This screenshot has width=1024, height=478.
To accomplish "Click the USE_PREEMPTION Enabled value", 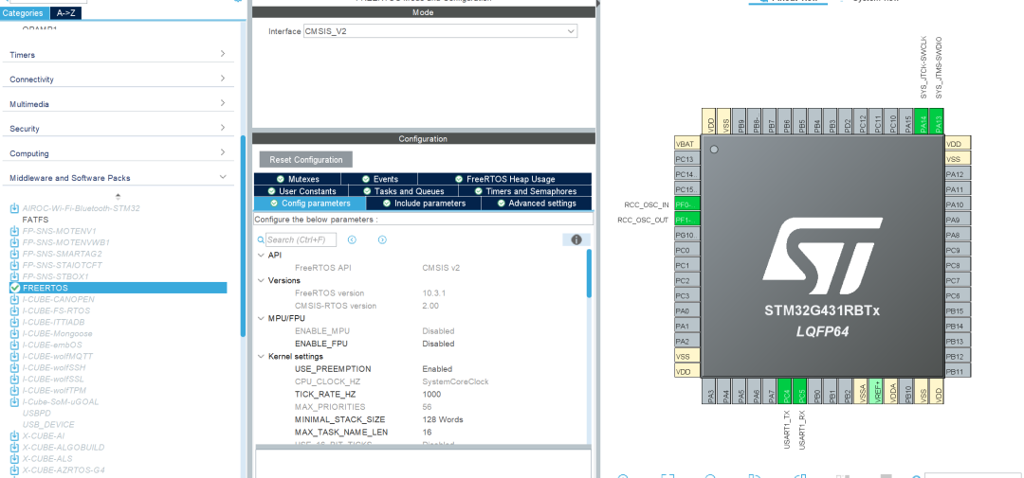I will 437,369.
